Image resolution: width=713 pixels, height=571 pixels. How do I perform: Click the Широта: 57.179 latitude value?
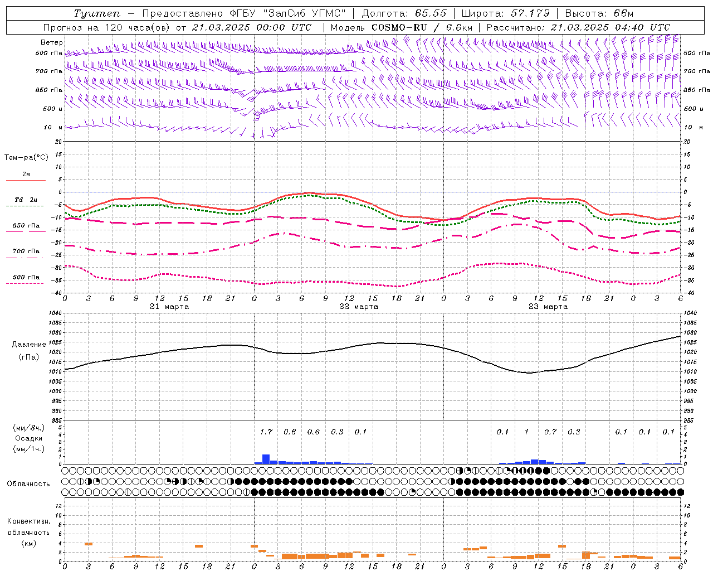pyautogui.click(x=506, y=13)
